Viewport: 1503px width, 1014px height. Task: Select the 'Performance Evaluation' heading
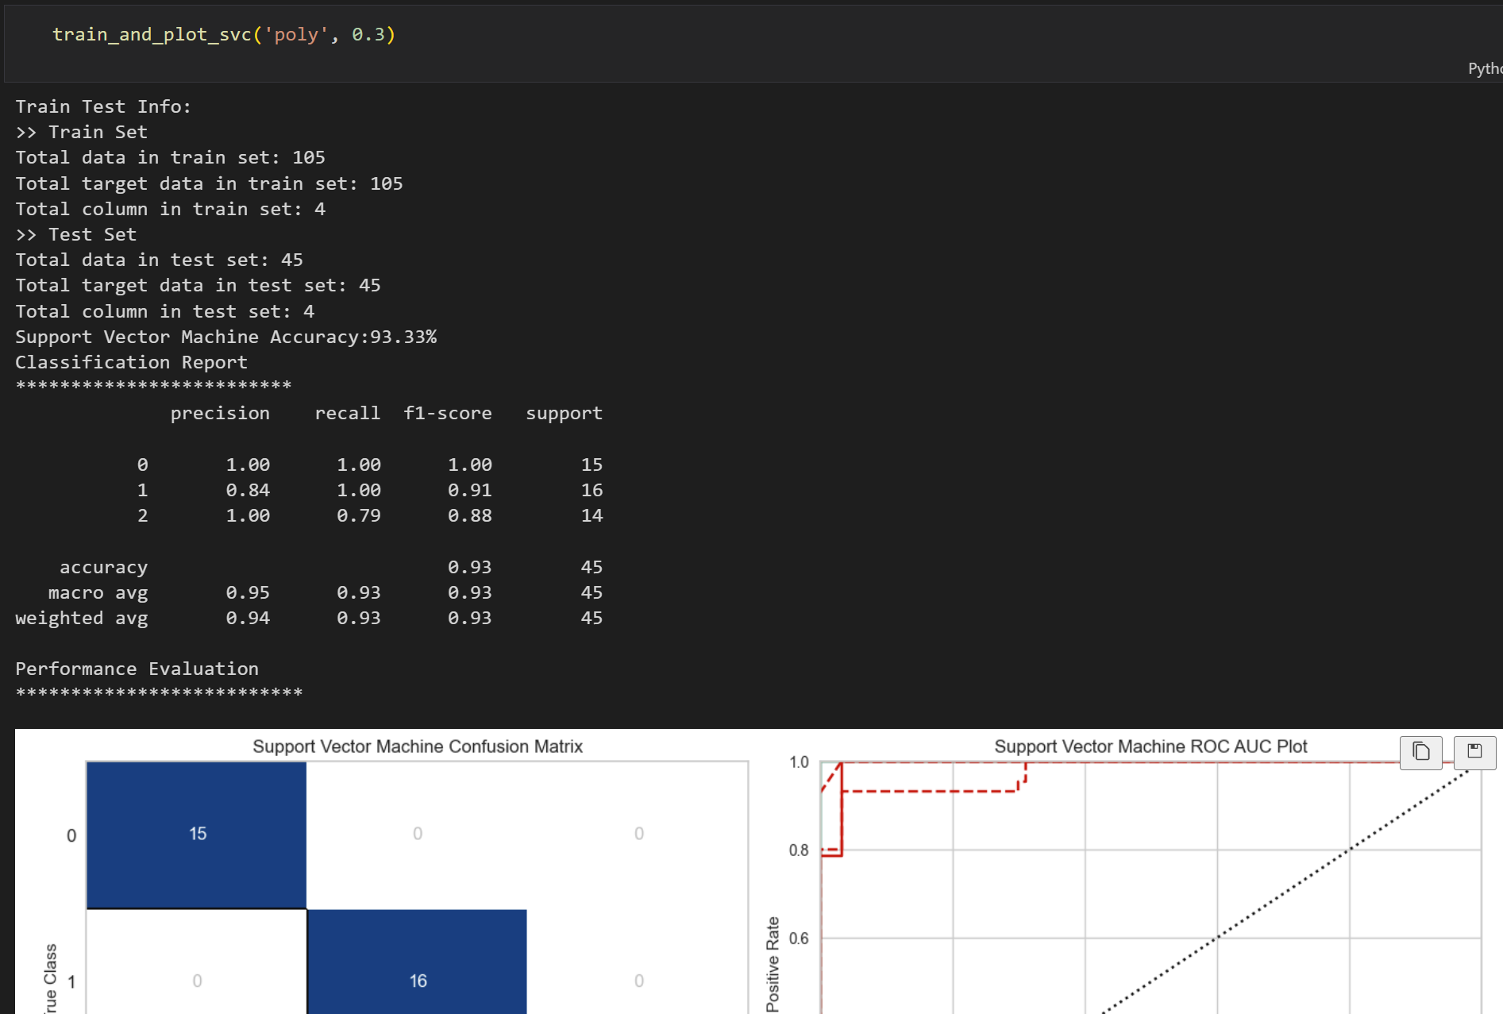tap(137, 669)
